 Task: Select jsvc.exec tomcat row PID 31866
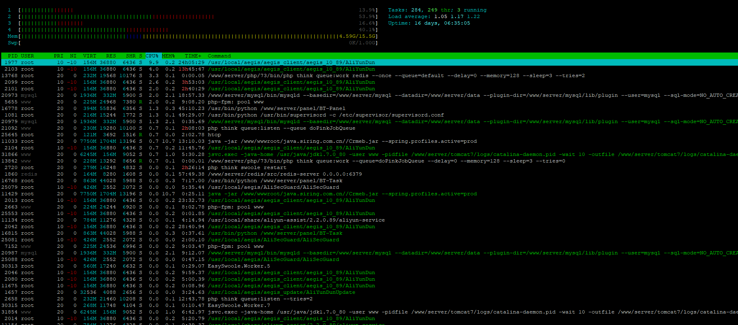click(x=369, y=154)
